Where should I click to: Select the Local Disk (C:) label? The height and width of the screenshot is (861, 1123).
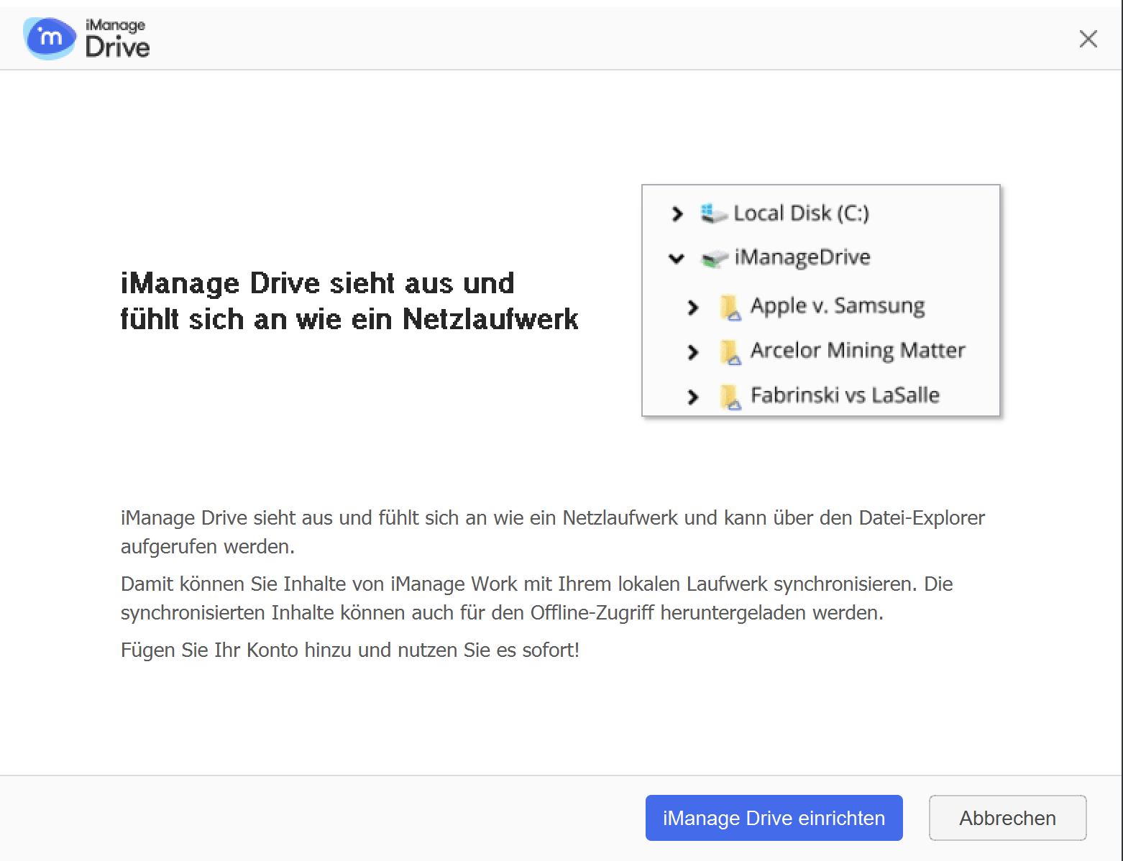click(x=802, y=213)
